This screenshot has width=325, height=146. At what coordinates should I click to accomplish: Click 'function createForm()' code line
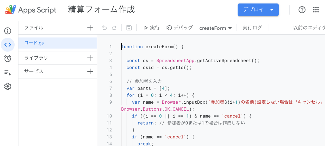[152, 47]
